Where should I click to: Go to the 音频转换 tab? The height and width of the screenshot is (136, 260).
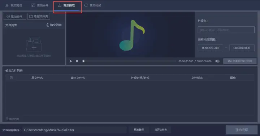(x=93, y=5)
